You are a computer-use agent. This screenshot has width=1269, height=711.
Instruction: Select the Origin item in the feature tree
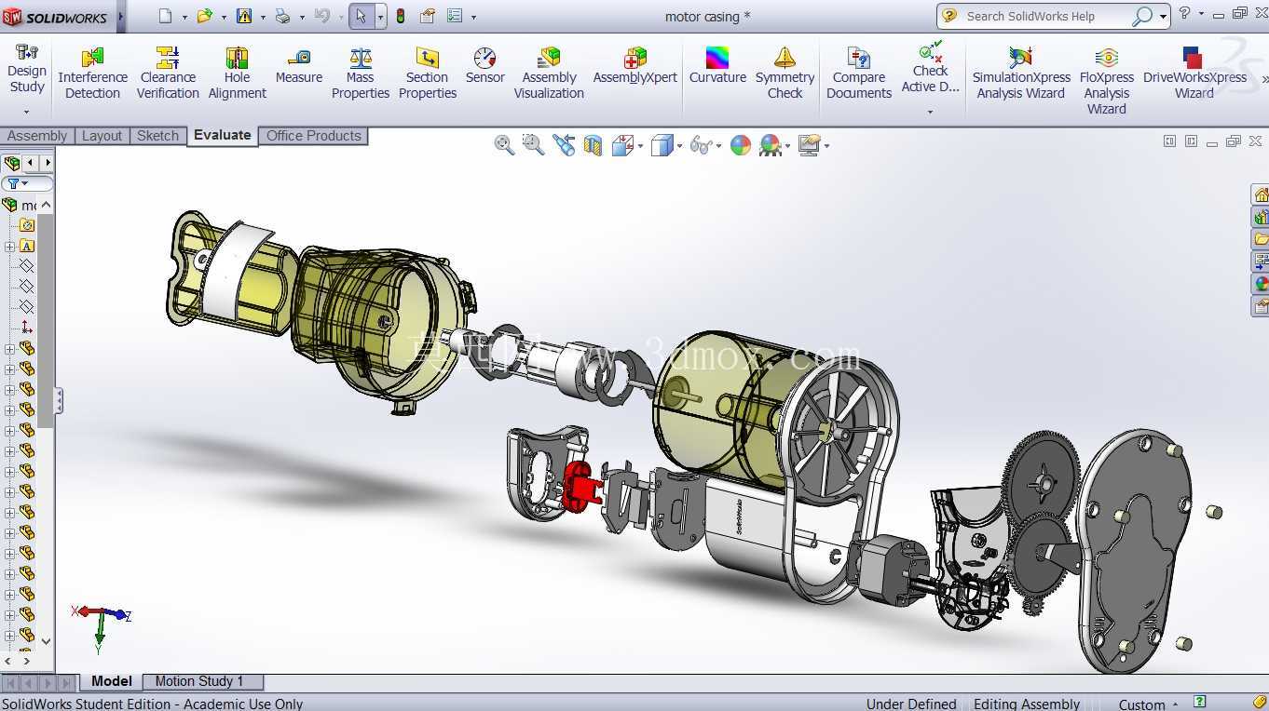[x=26, y=328]
